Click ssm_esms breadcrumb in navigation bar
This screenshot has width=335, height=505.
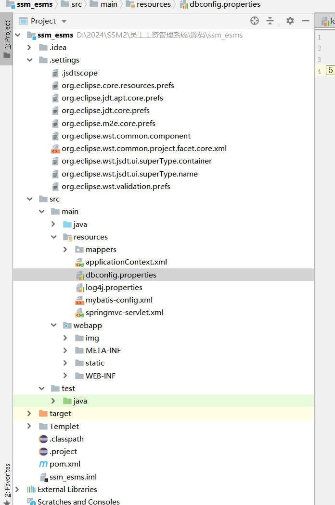point(34,4)
